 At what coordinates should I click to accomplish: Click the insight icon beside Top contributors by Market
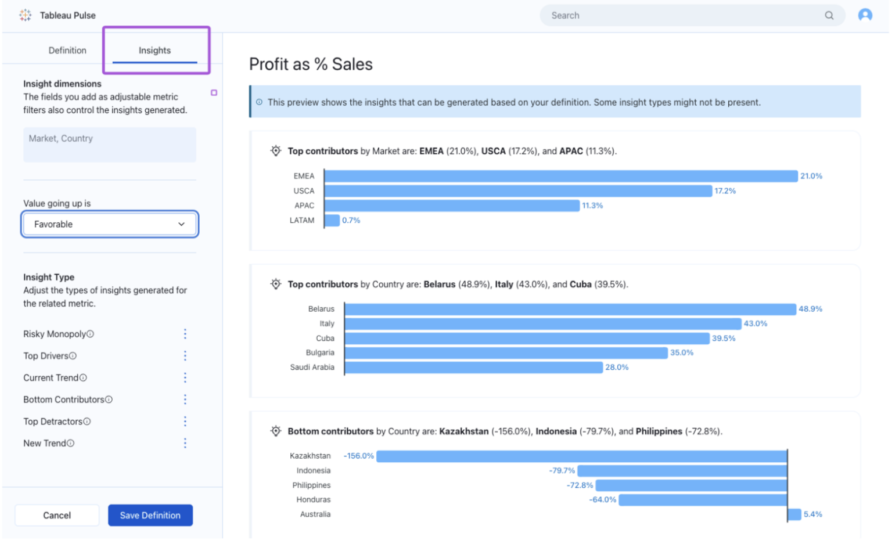tap(275, 150)
